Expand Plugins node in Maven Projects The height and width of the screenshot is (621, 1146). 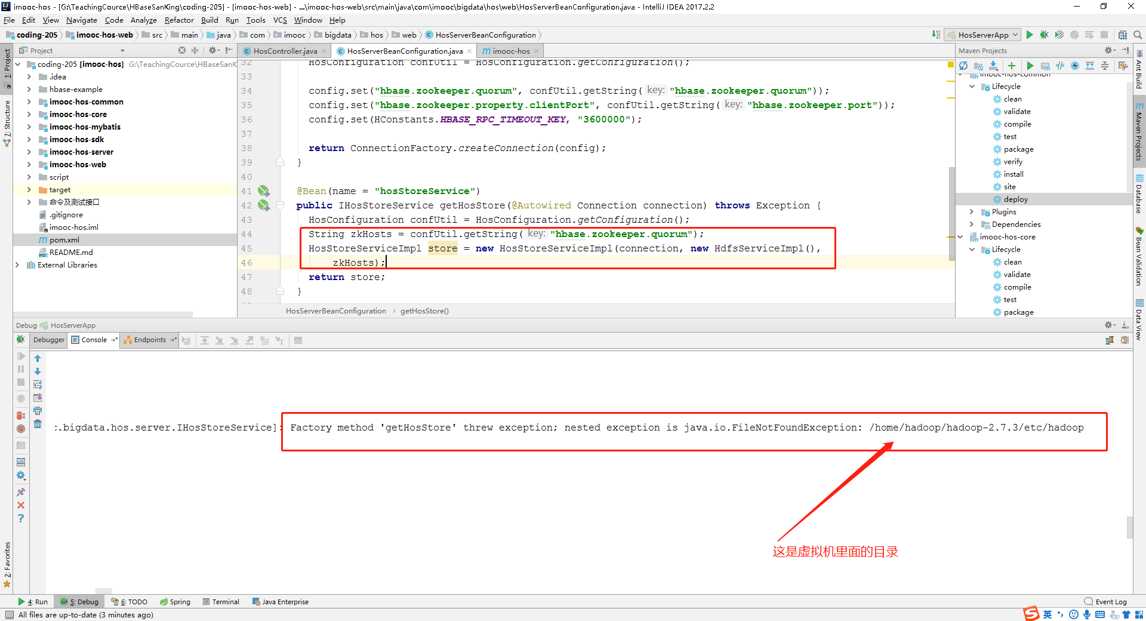coord(972,212)
